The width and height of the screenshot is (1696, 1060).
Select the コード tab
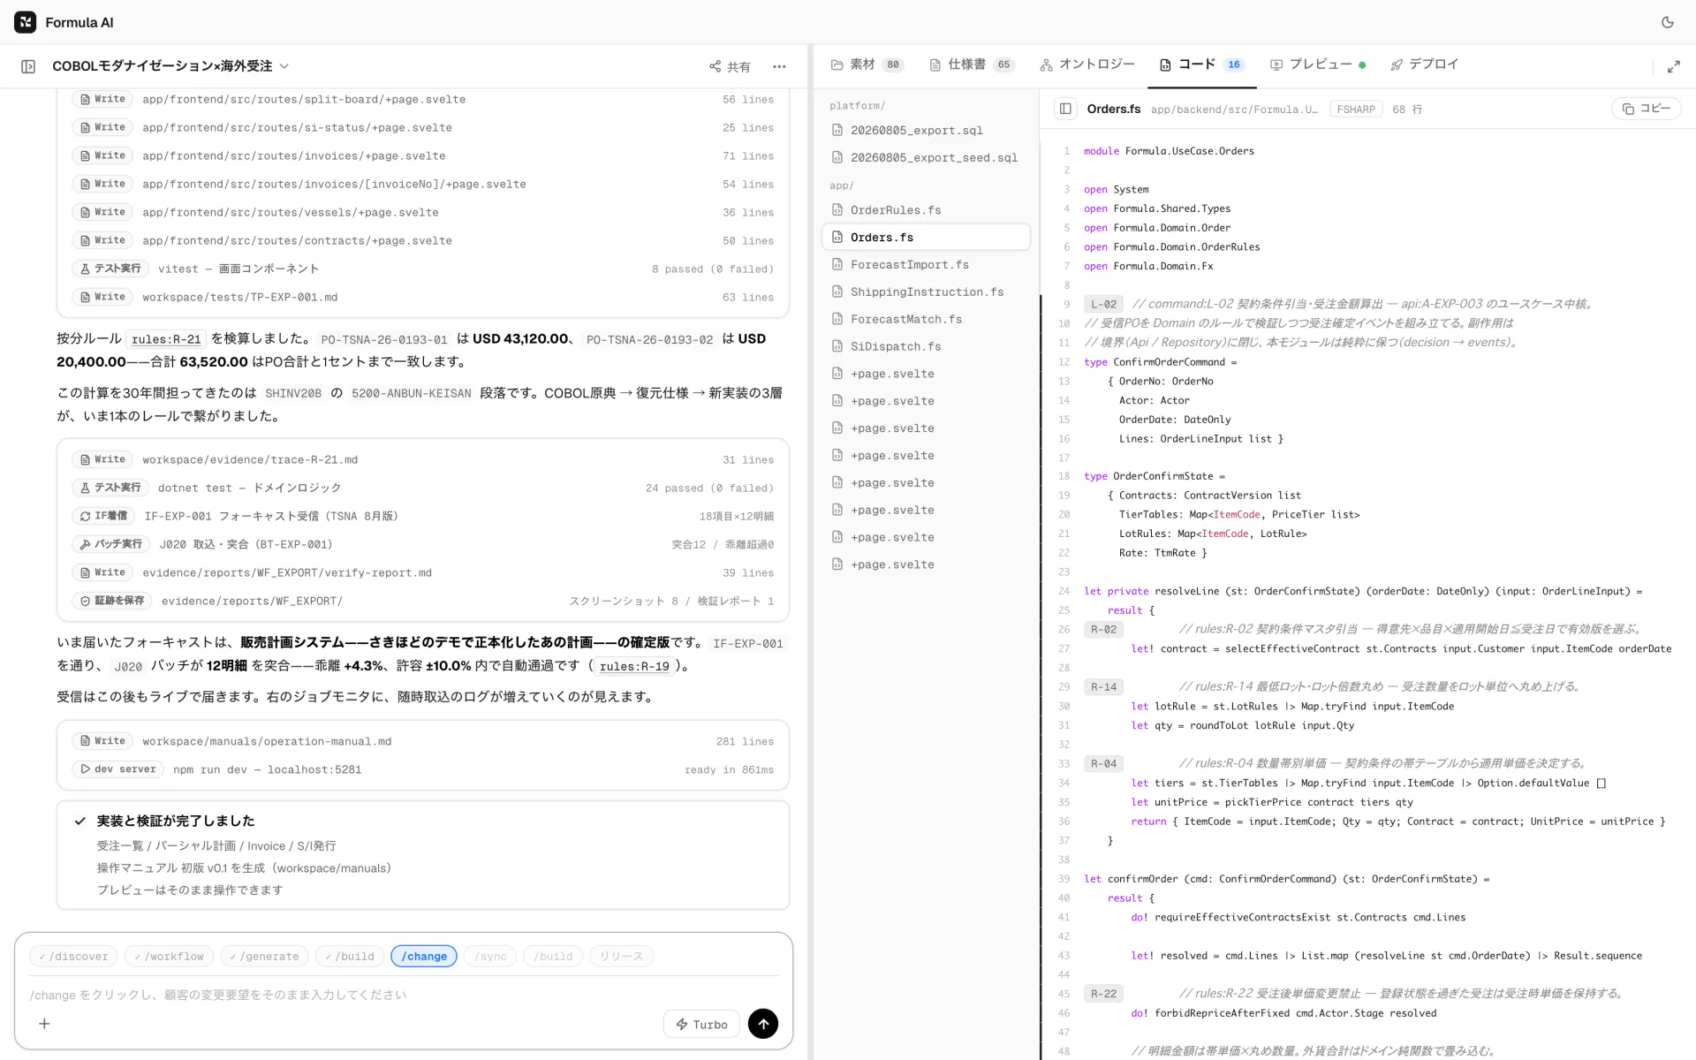pos(1201,64)
